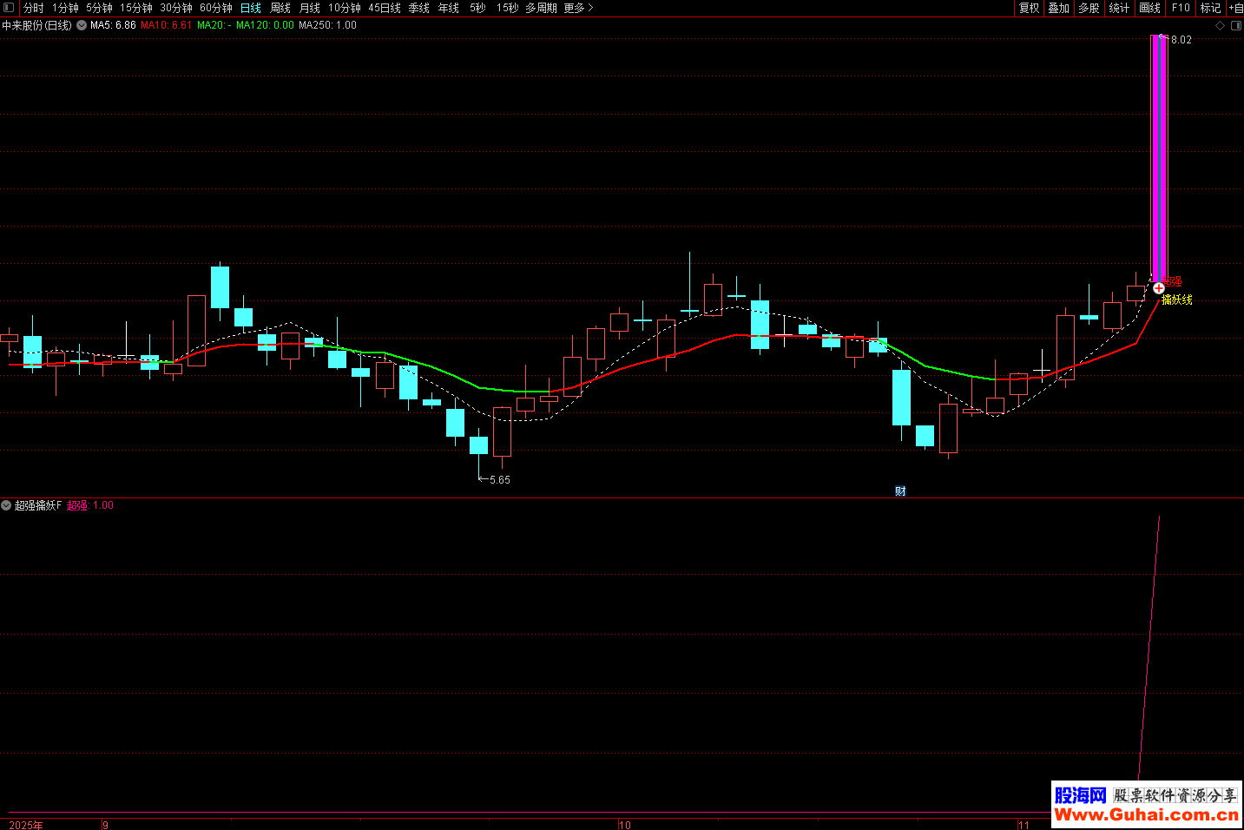Viewport: 1244px width, 830px height.
Task: Click the 复权 adjustment button
Action: click(1029, 8)
